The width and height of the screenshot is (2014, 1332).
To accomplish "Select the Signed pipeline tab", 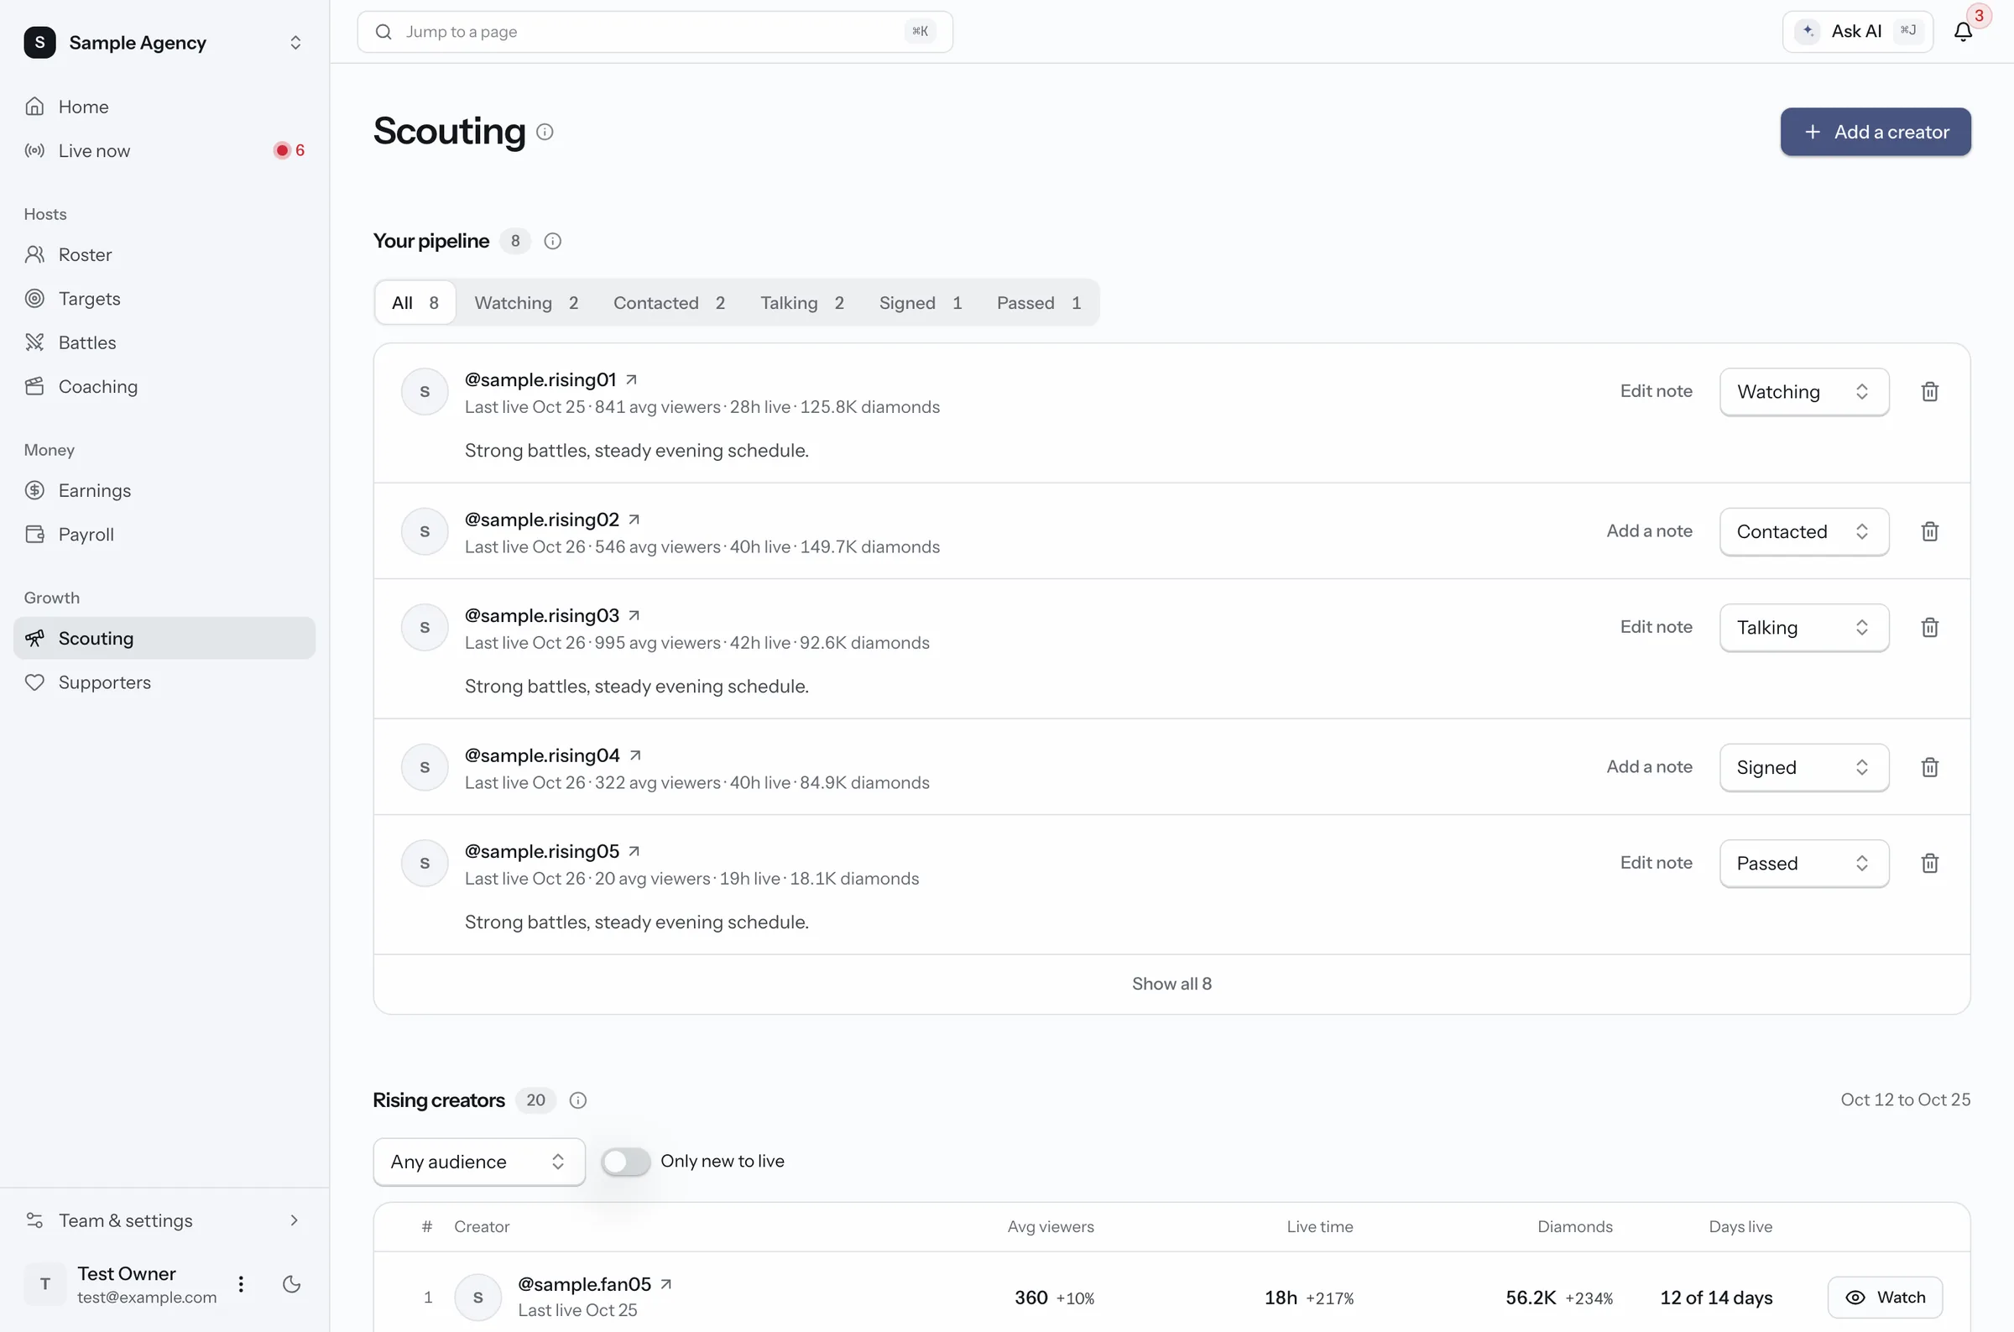I will pyautogui.click(x=921, y=303).
